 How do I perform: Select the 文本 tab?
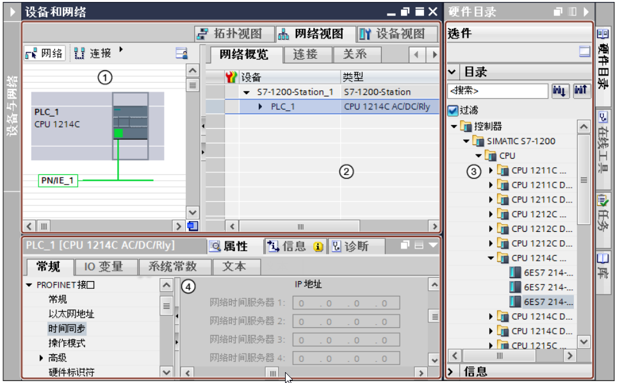tap(236, 267)
